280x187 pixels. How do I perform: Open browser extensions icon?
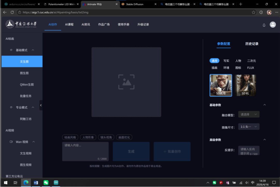pos(261,12)
